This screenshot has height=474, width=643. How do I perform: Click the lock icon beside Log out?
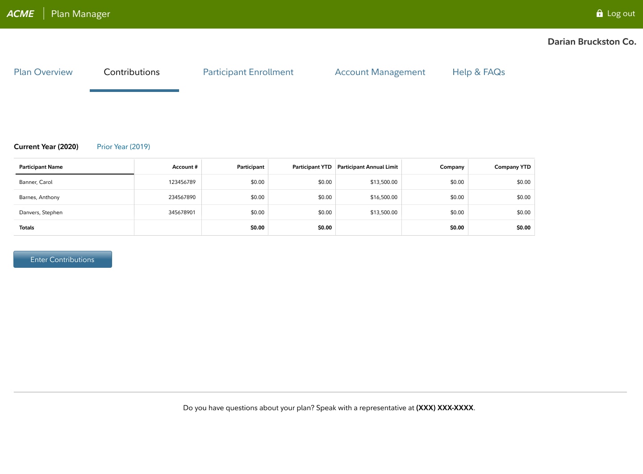600,13
